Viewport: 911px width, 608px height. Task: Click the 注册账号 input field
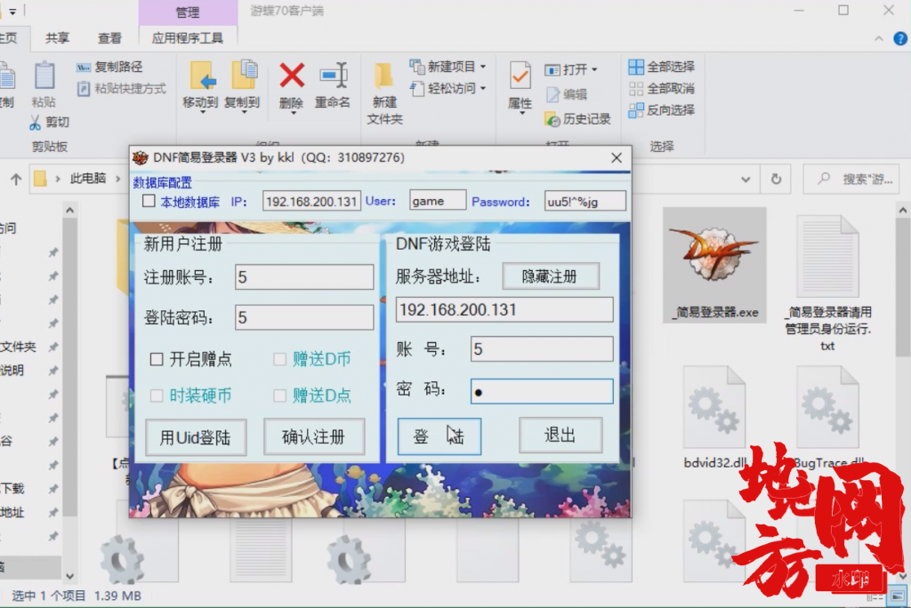click(x=304, y=277)
